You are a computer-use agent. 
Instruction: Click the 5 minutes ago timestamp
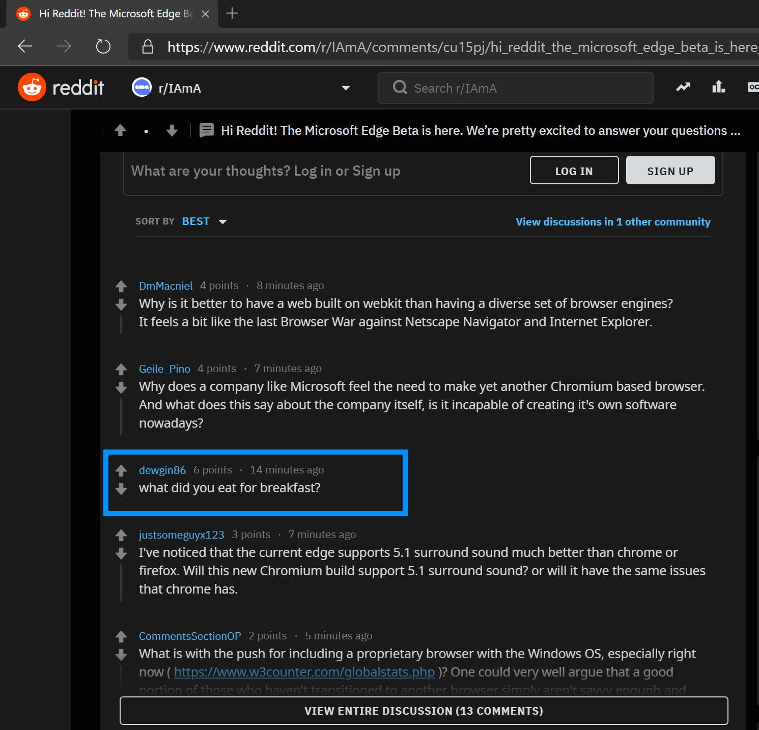(x=339, y=636)
